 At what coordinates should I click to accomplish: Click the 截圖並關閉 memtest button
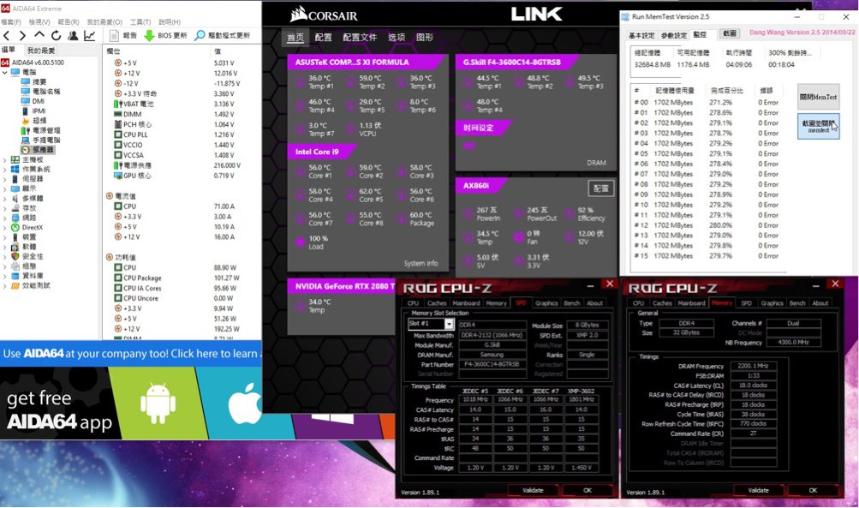pos(818,126)
